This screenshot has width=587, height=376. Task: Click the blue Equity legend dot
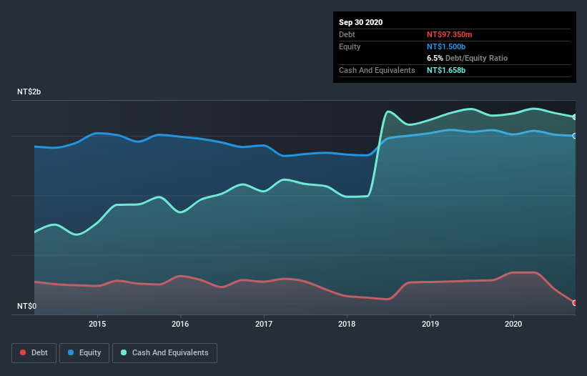(x=71, y=352)
